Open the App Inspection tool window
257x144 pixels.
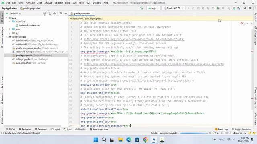tap(99, 129)
